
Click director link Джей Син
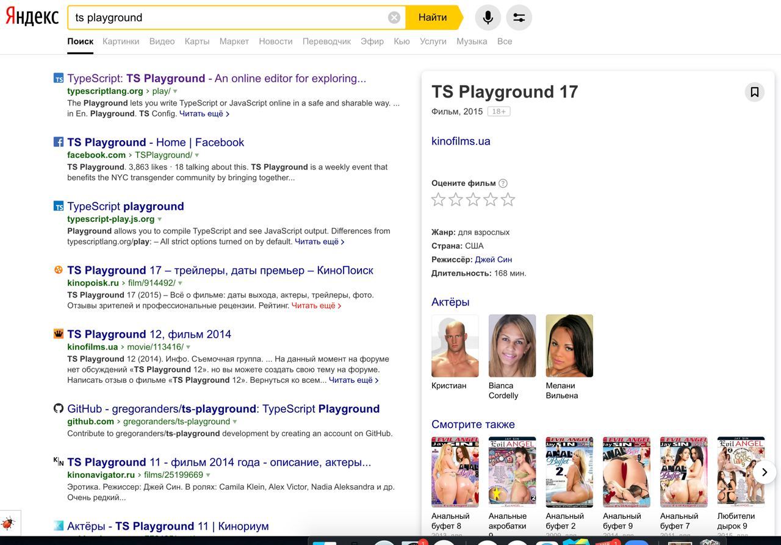[494, 259]
